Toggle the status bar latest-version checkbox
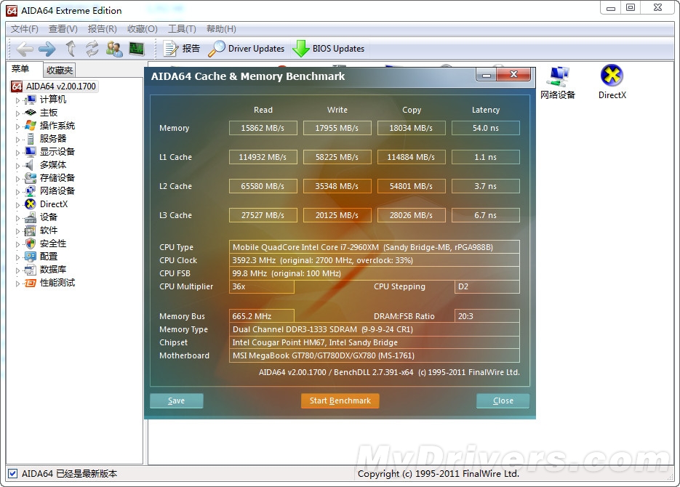Image resolution: width=680 pixels, height=487 pixels. point(13,474)
